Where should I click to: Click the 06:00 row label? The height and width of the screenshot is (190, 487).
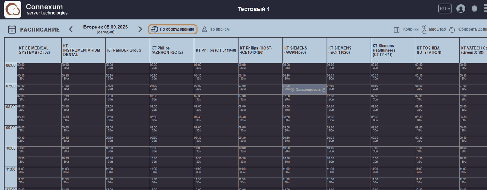(x=11, y=65)
